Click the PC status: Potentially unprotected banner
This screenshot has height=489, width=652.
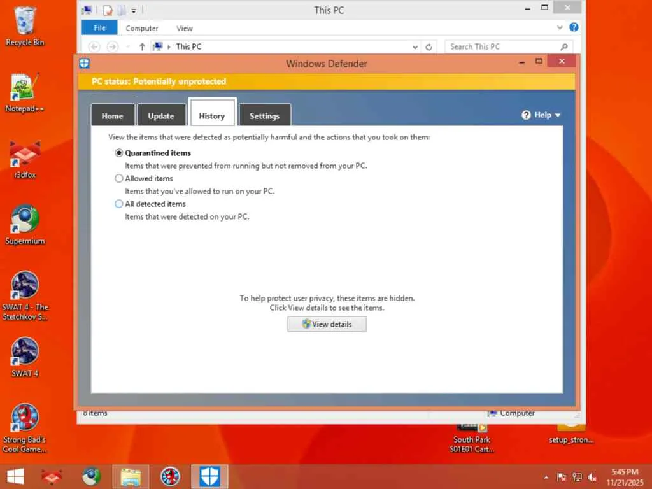(327, 81)
